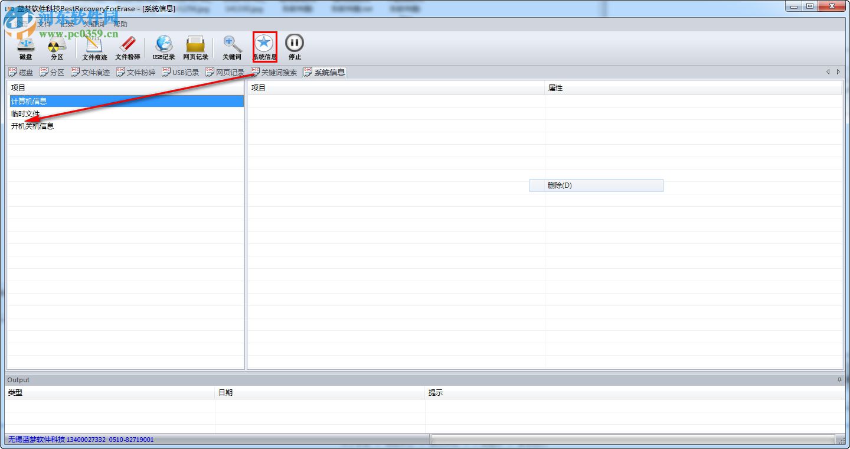This screenshot has width=850, height=449.
Task: Click the left panel 项目 column header
Action: [126, 87]
